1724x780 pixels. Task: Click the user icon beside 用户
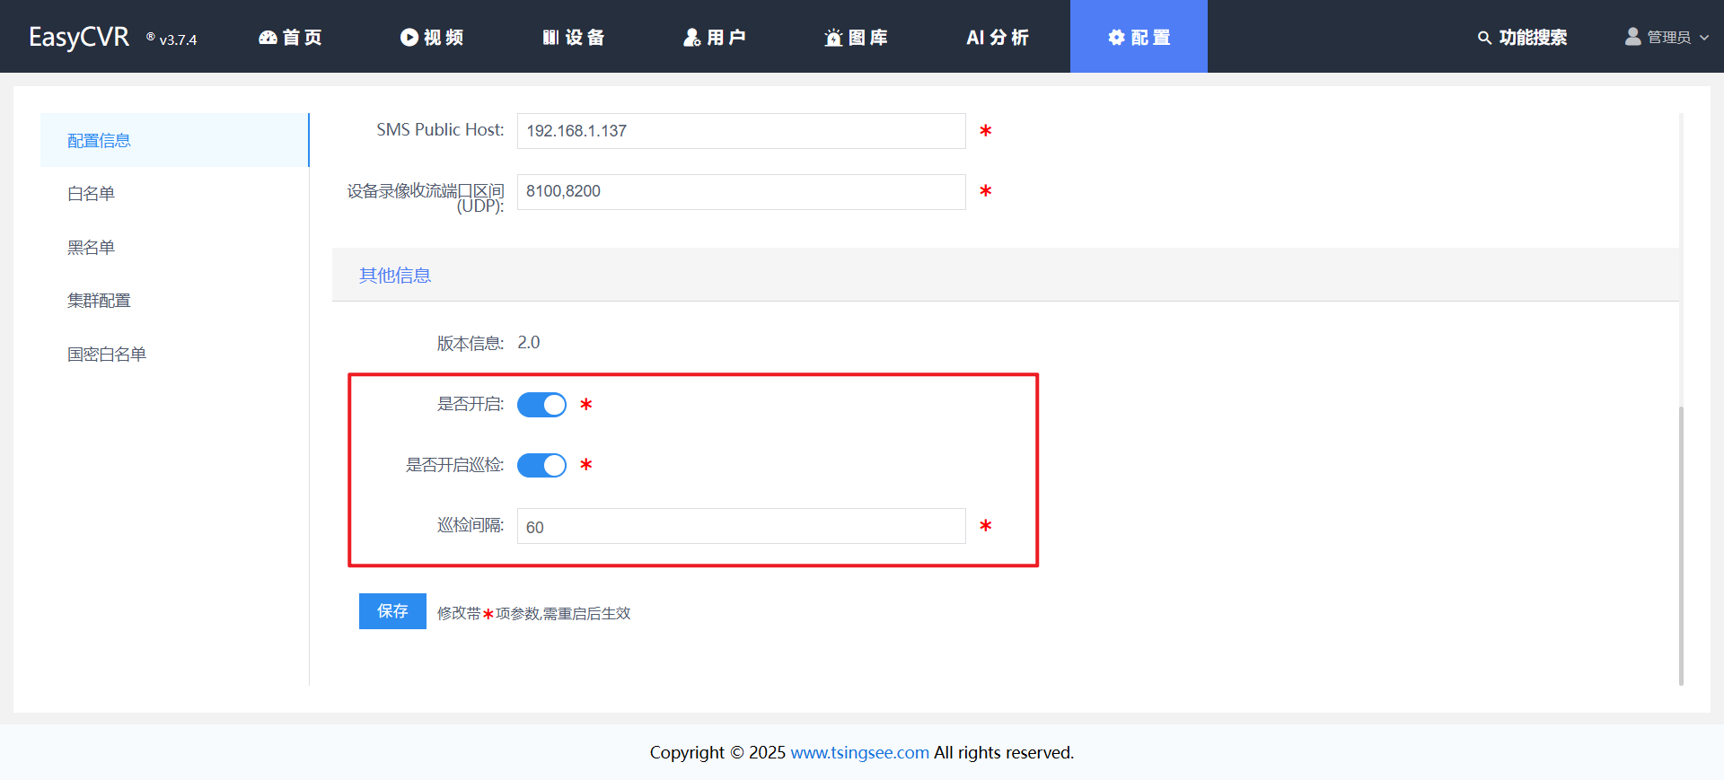pos(691,38)
